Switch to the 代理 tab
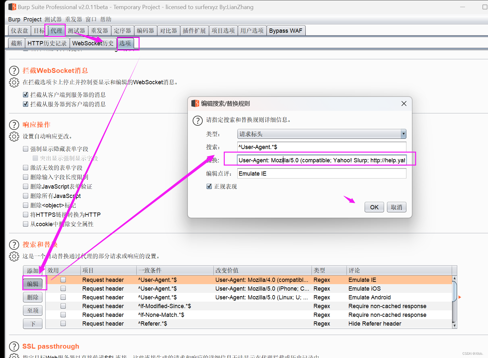Image resolution: width=488 pixels, height=358 pixels. coord(56,30)
